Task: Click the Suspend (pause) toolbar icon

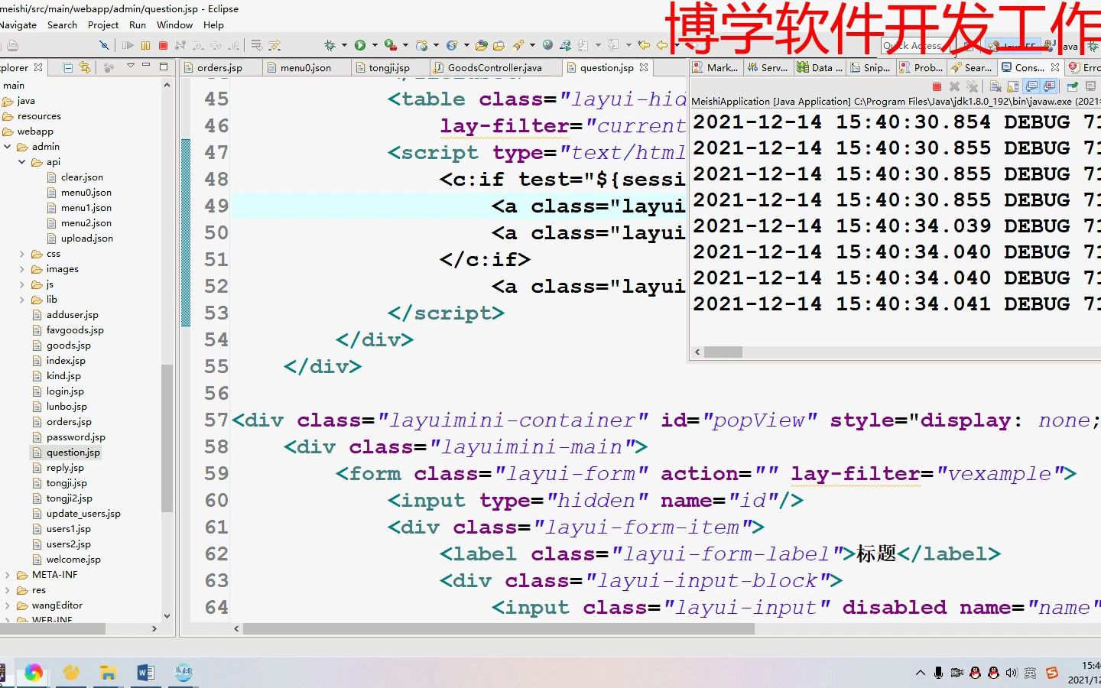Action: pyautogui.click(x=145, y=45)
